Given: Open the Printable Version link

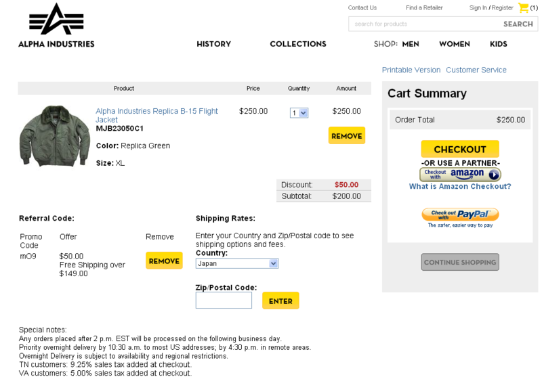Looking at the screenshot, I should (411, 70).
